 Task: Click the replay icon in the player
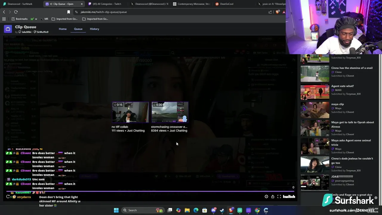(8, 196)
